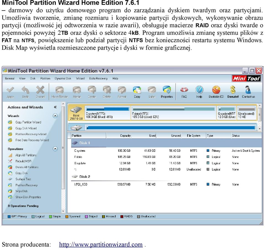Open the General menu
The height and width of the screenshot is (250, 265).
pos(10,79)
